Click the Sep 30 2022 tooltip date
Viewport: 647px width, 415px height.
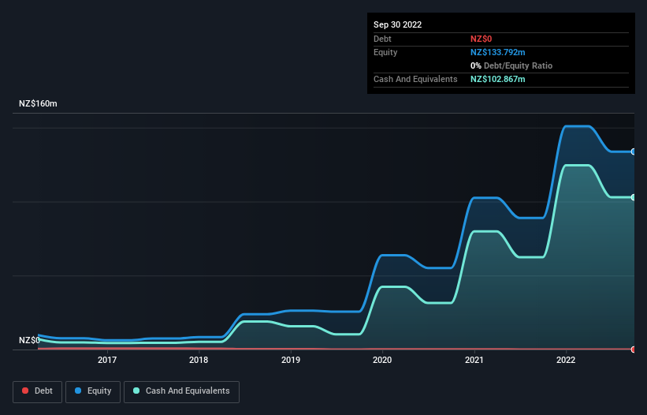tap(397, 24)
